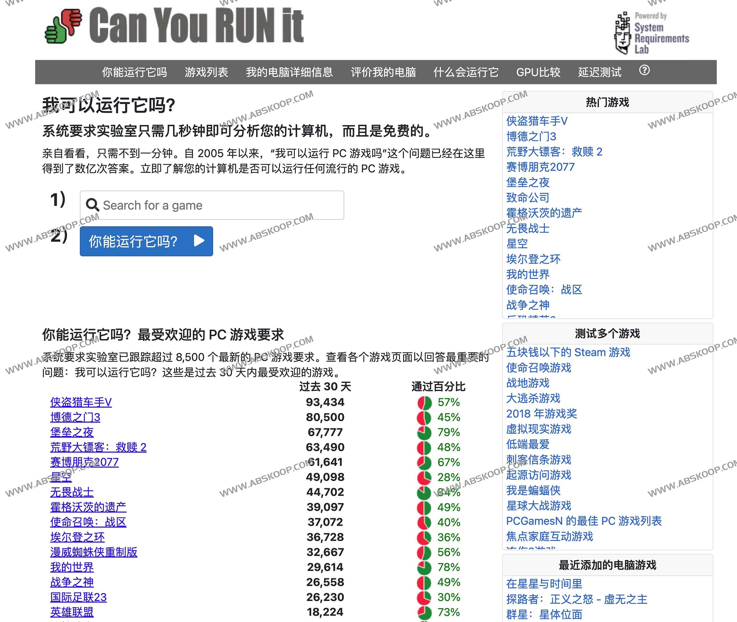Open 国际足联23 link
737x622 pixels.
(78, 597)
